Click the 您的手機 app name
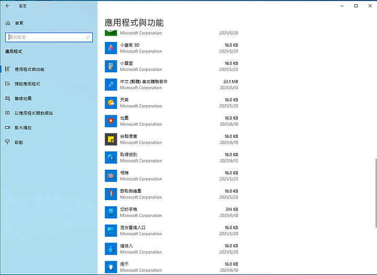 pyautogui.click(x=129, y=210)
